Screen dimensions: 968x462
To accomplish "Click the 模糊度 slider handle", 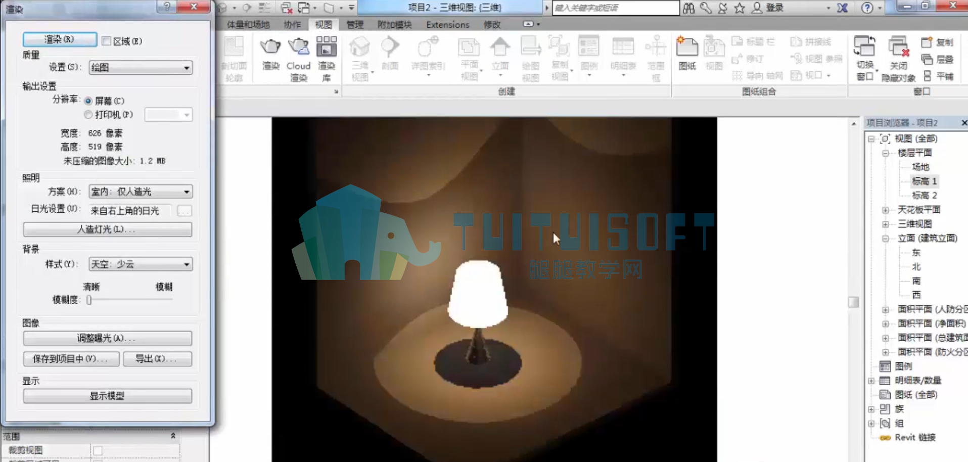I will 89,300.
